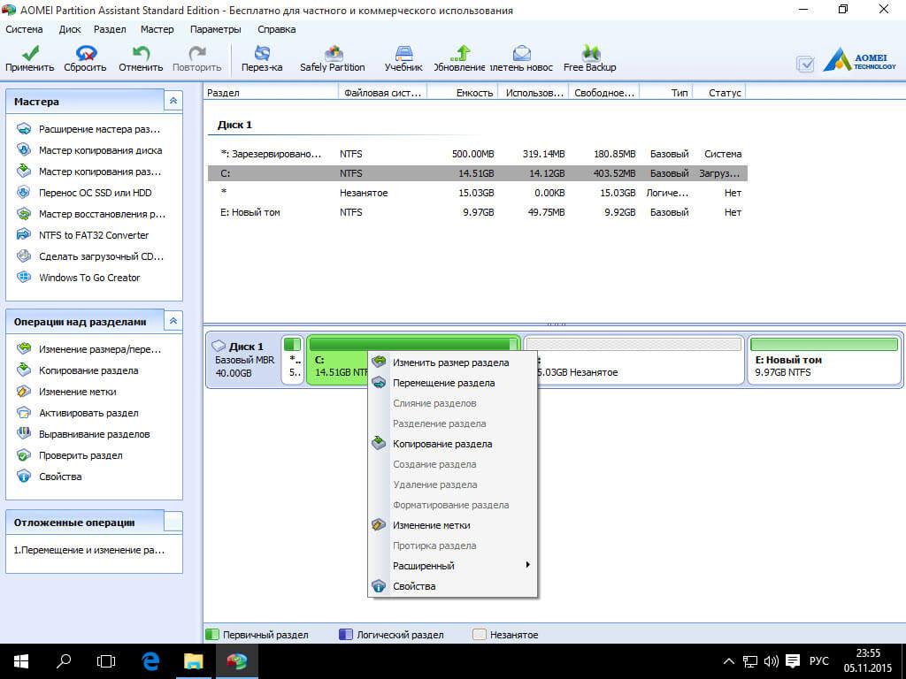Open the Safely Partition tool
The width and height of the screenshot is (906, 679).
pos(333,58)
